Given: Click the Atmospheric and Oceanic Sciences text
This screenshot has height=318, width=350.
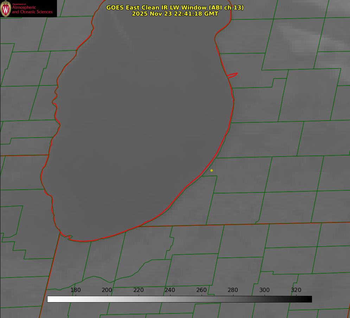Looking at the screenshot, I should click(x=32, y=9).
